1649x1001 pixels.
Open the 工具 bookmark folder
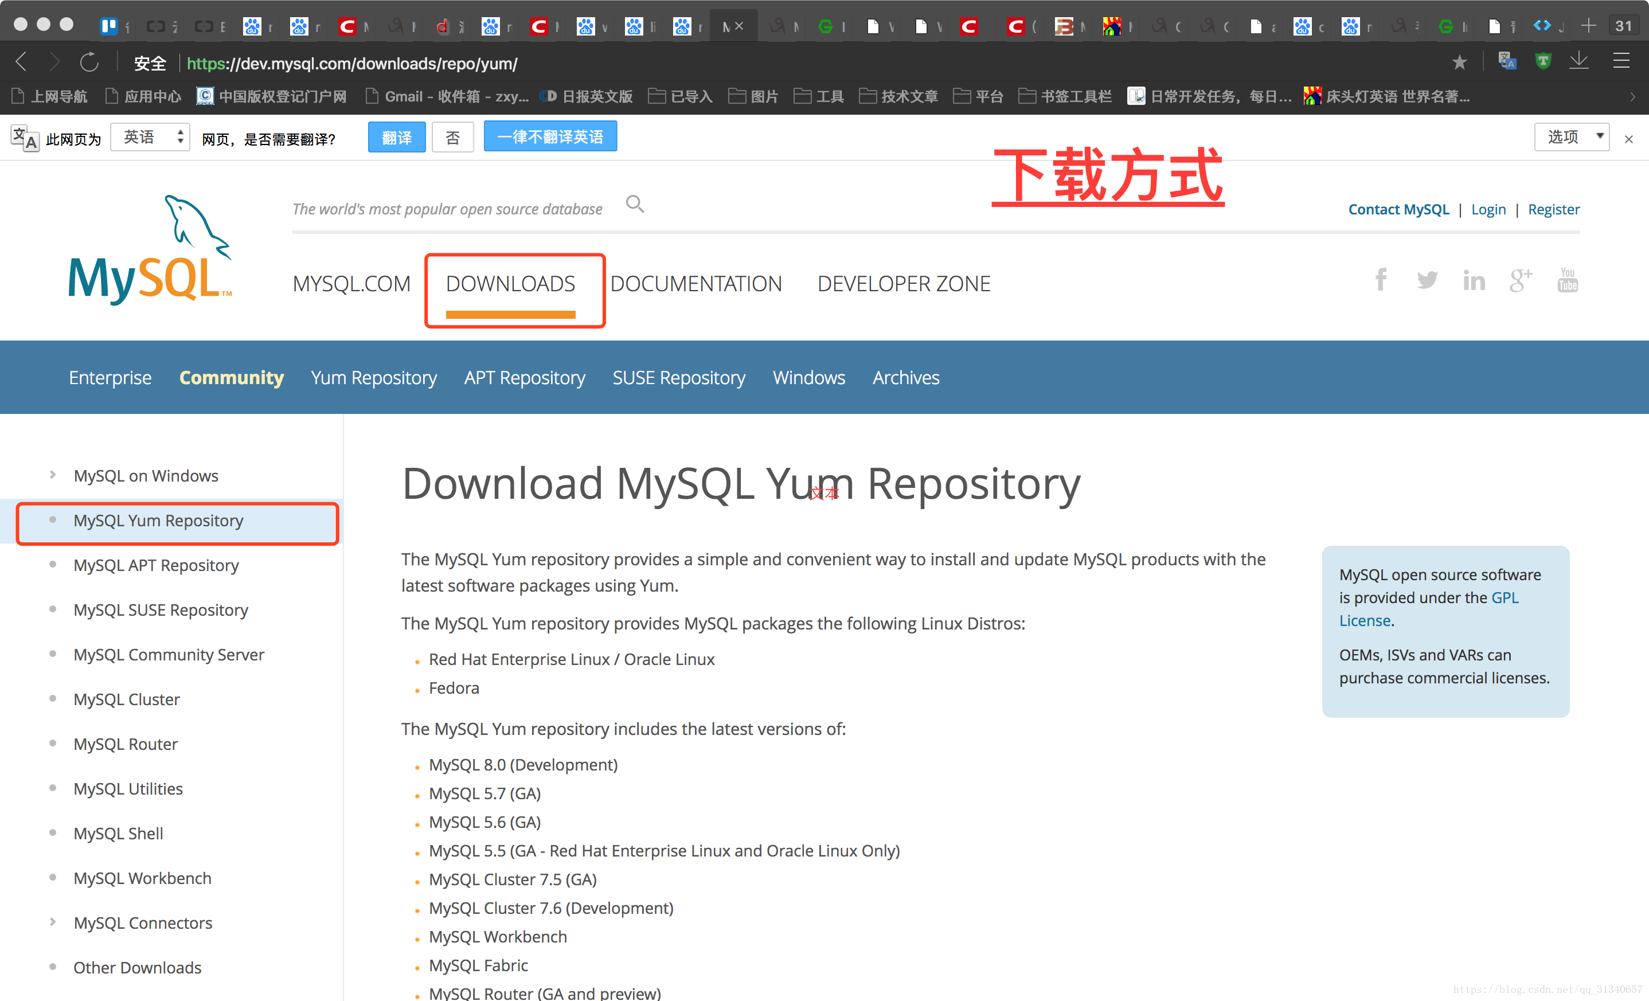point(818,96)
